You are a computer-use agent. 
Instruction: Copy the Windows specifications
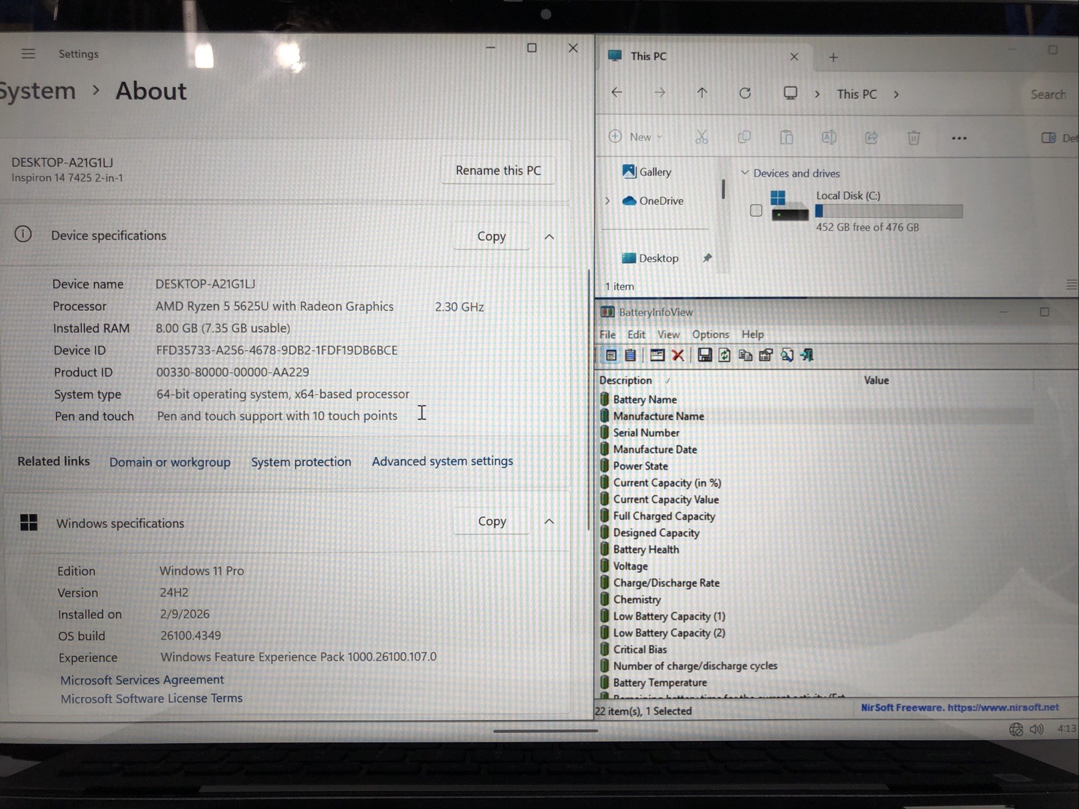coord(492,521)
